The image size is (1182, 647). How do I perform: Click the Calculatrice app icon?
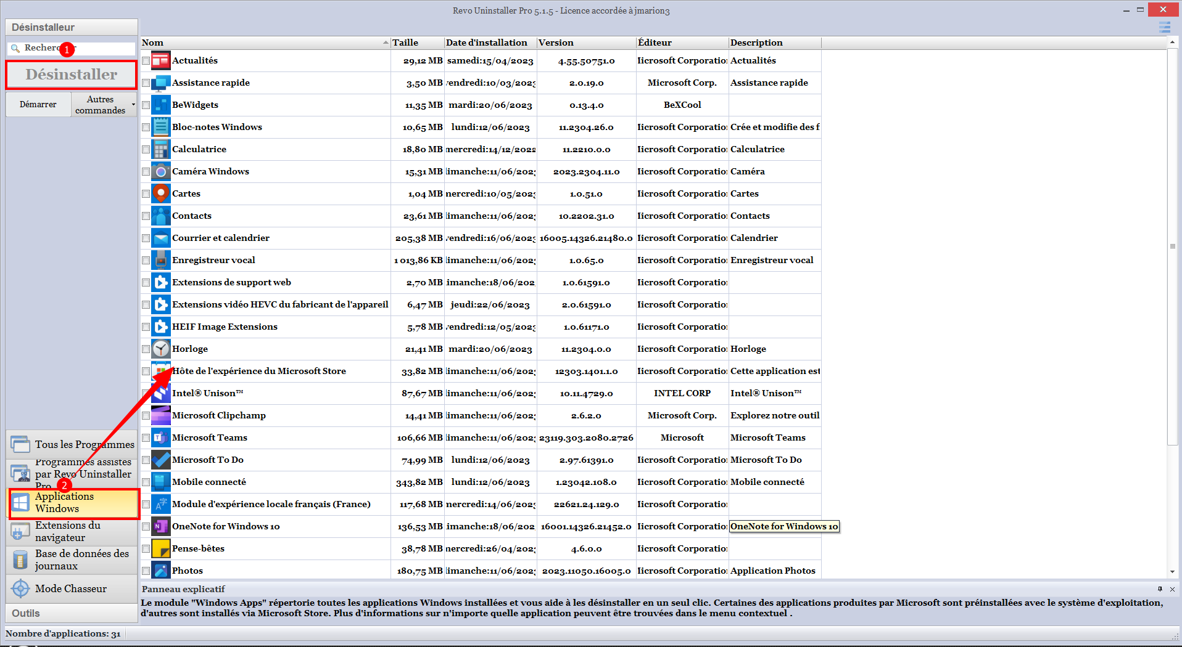coord(161,149)
